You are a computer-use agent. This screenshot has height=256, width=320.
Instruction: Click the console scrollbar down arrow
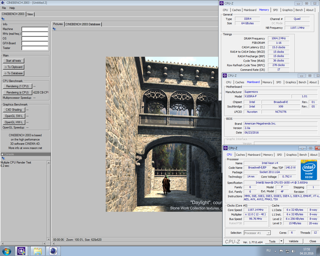click(48, 239)
